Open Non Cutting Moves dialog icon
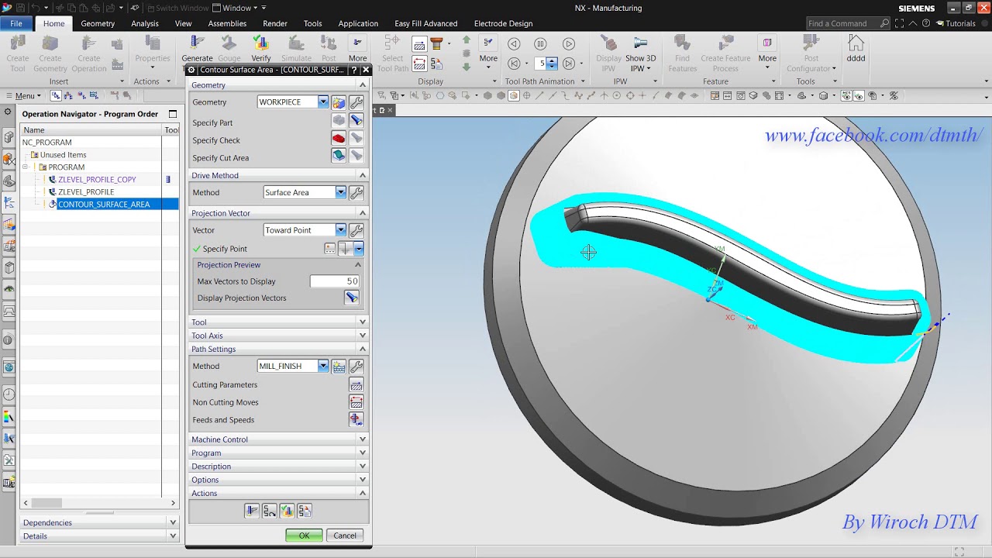 point(356,402)
